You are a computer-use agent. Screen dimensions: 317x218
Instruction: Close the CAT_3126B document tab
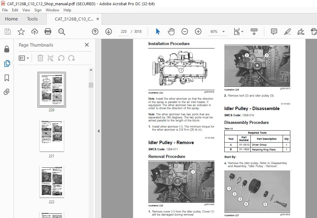[98, 19]
